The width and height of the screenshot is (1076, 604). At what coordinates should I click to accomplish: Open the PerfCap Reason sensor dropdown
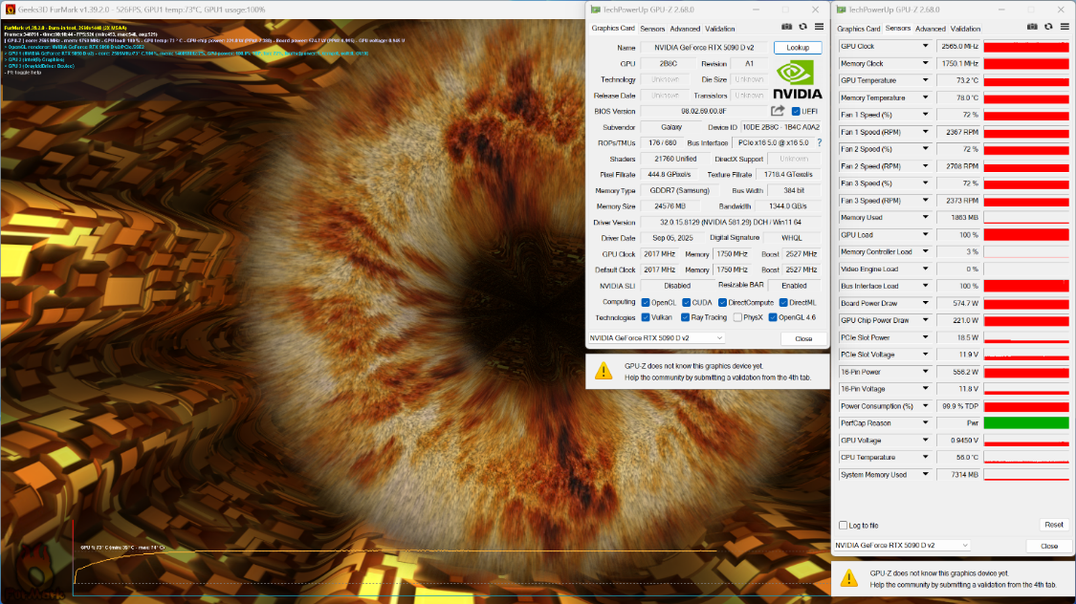925,423
